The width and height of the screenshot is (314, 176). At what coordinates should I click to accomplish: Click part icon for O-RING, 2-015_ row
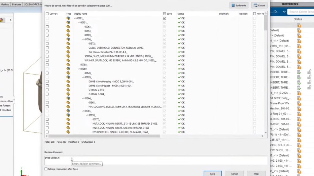tap(68, 90)
